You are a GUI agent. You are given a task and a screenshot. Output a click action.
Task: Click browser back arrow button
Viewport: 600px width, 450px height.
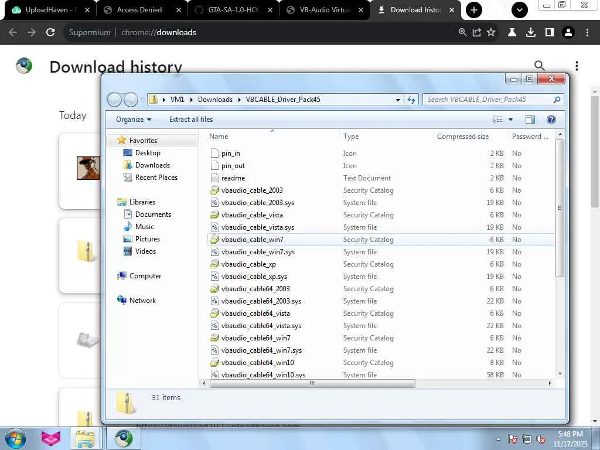coord(13,33)
